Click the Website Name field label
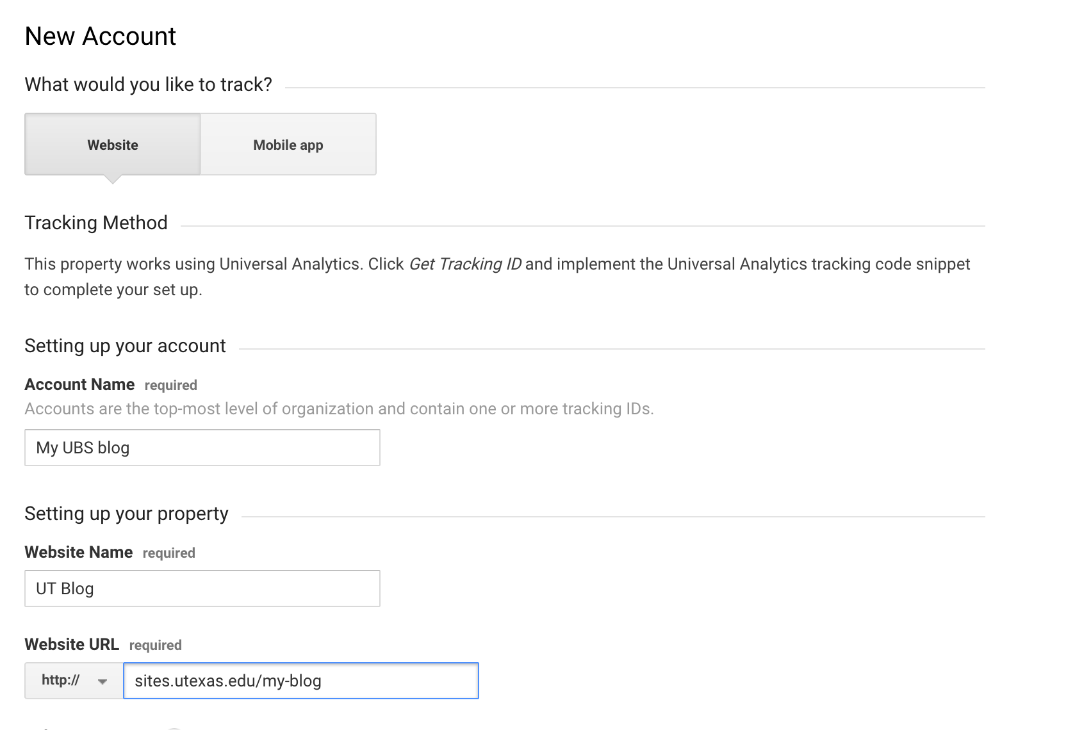1075x730 pixels. coord(79,553)
